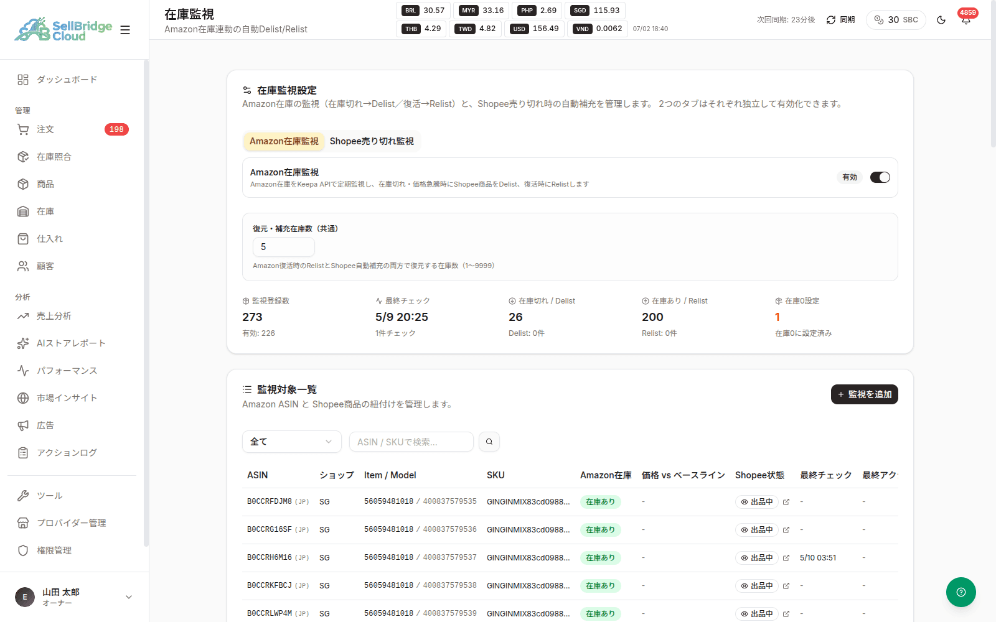Image resolution: width=996 pixels, height=622 pixels.
Task: Click the SGD 115.93 exchange rate
Action: [x=596, y=11]
